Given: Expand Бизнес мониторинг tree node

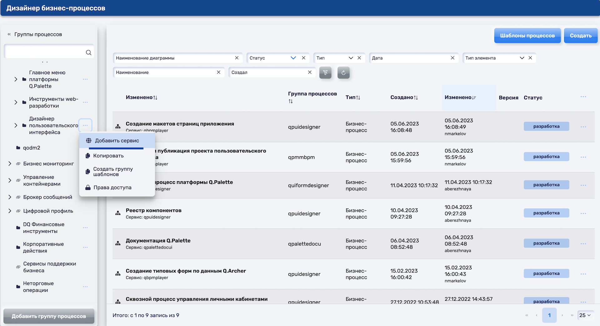Looking at the screenshot, I should [x=10, y=163].
